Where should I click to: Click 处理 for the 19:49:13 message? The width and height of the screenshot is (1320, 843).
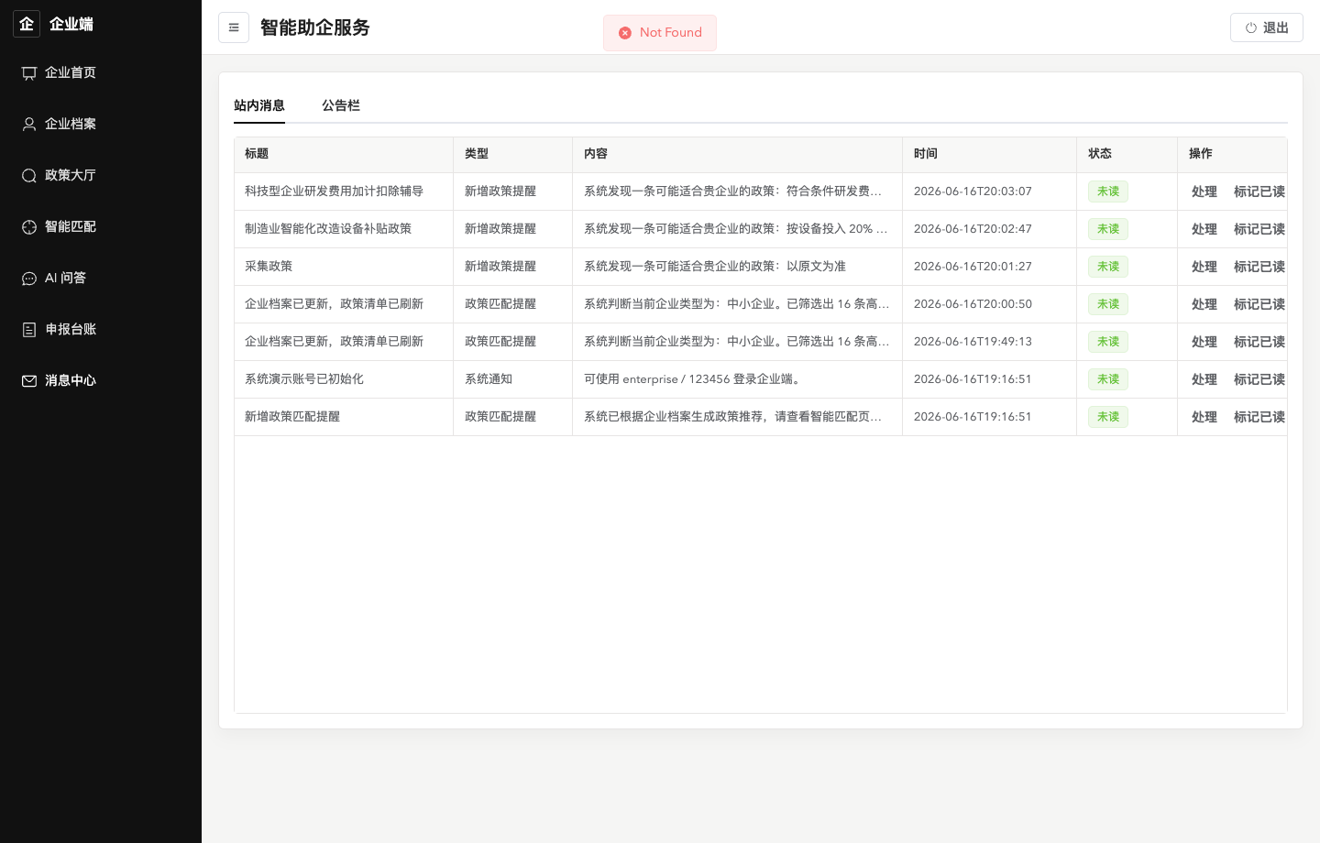[1204, 342]
